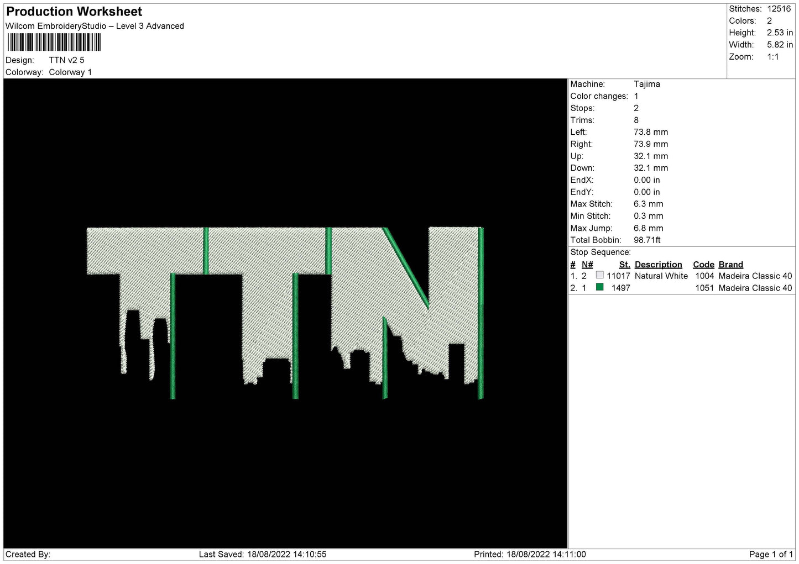Image resolution: width=799 pixels, height=564 pixels.
Task: Select the Natural White color swatch
Action: [599, 275]
